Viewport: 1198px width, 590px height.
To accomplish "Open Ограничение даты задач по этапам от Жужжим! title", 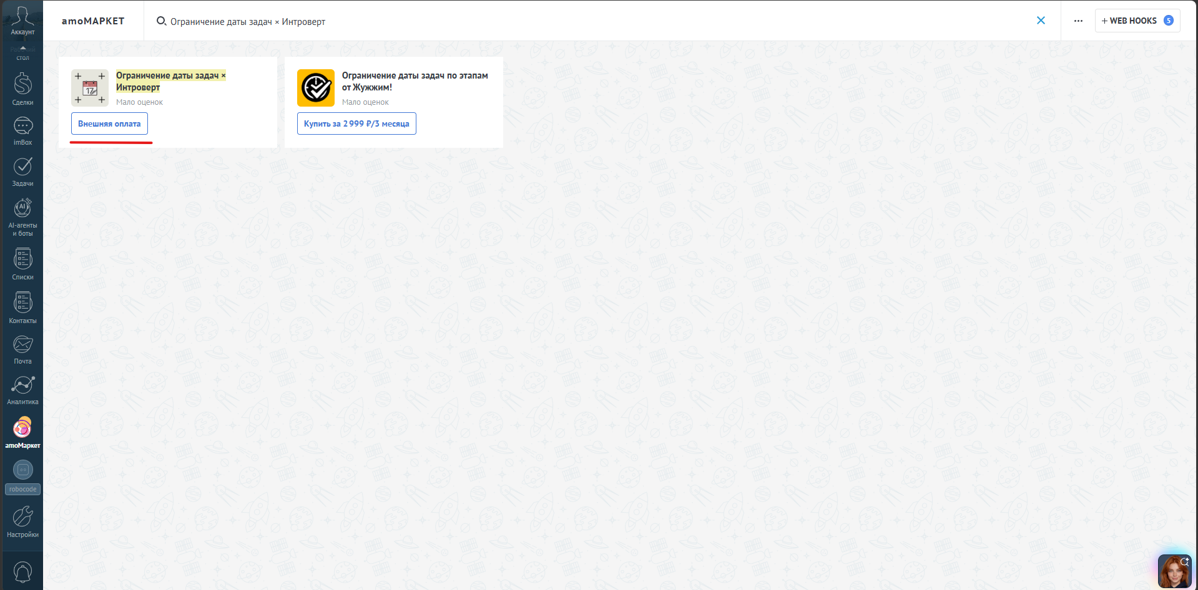I will (415, 81).
